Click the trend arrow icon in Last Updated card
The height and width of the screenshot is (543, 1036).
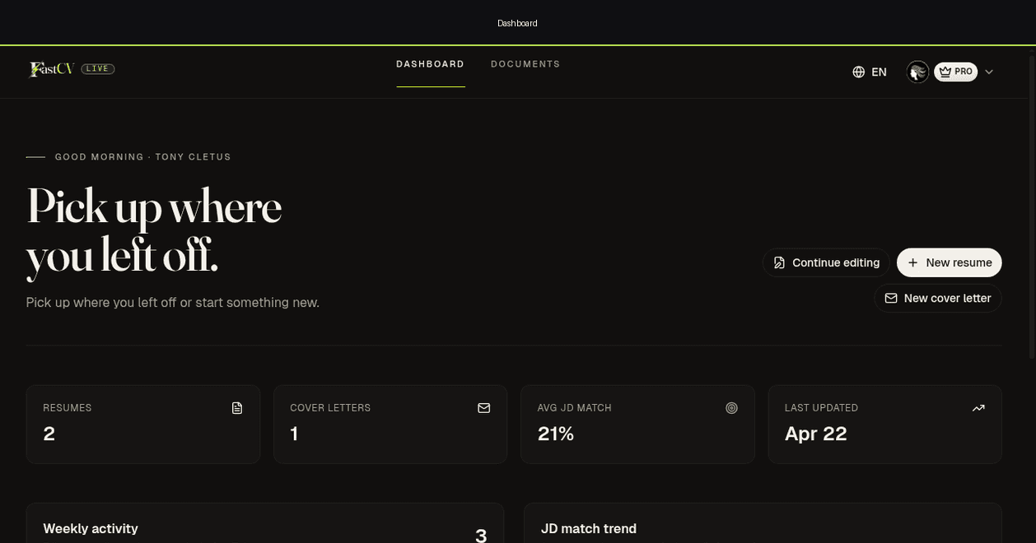pos(978,408)
